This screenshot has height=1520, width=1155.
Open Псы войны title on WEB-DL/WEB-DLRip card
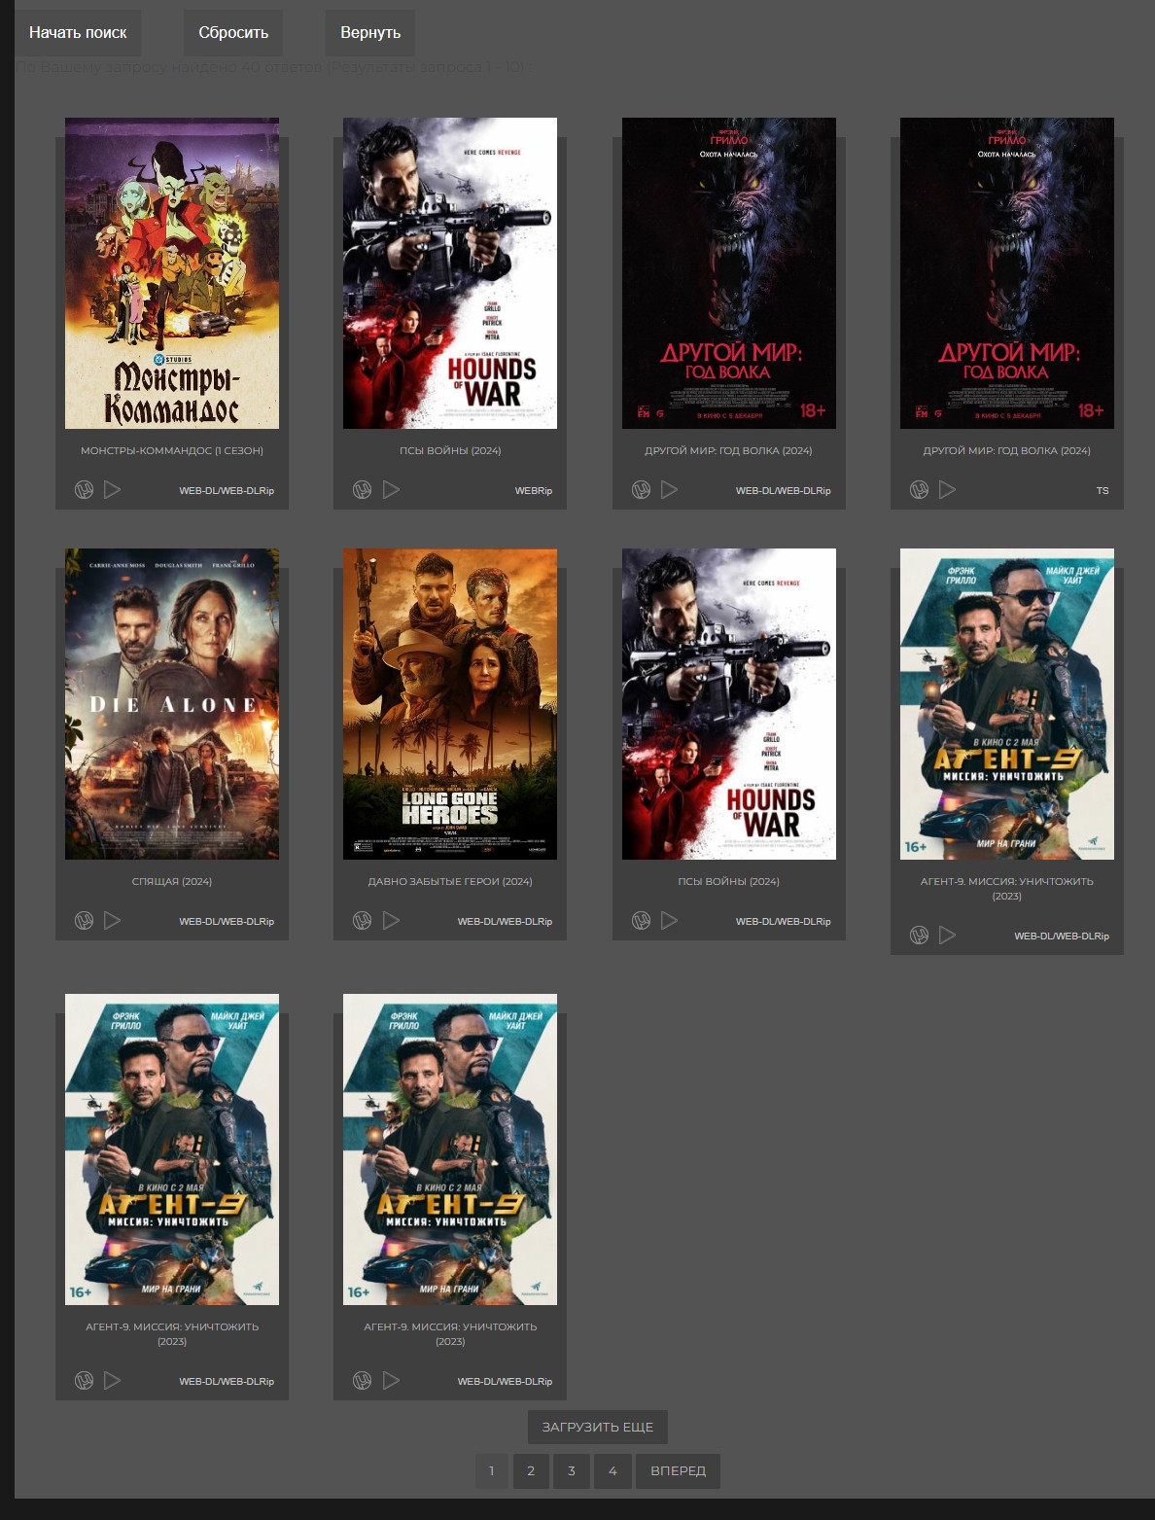tap(729, 882)
